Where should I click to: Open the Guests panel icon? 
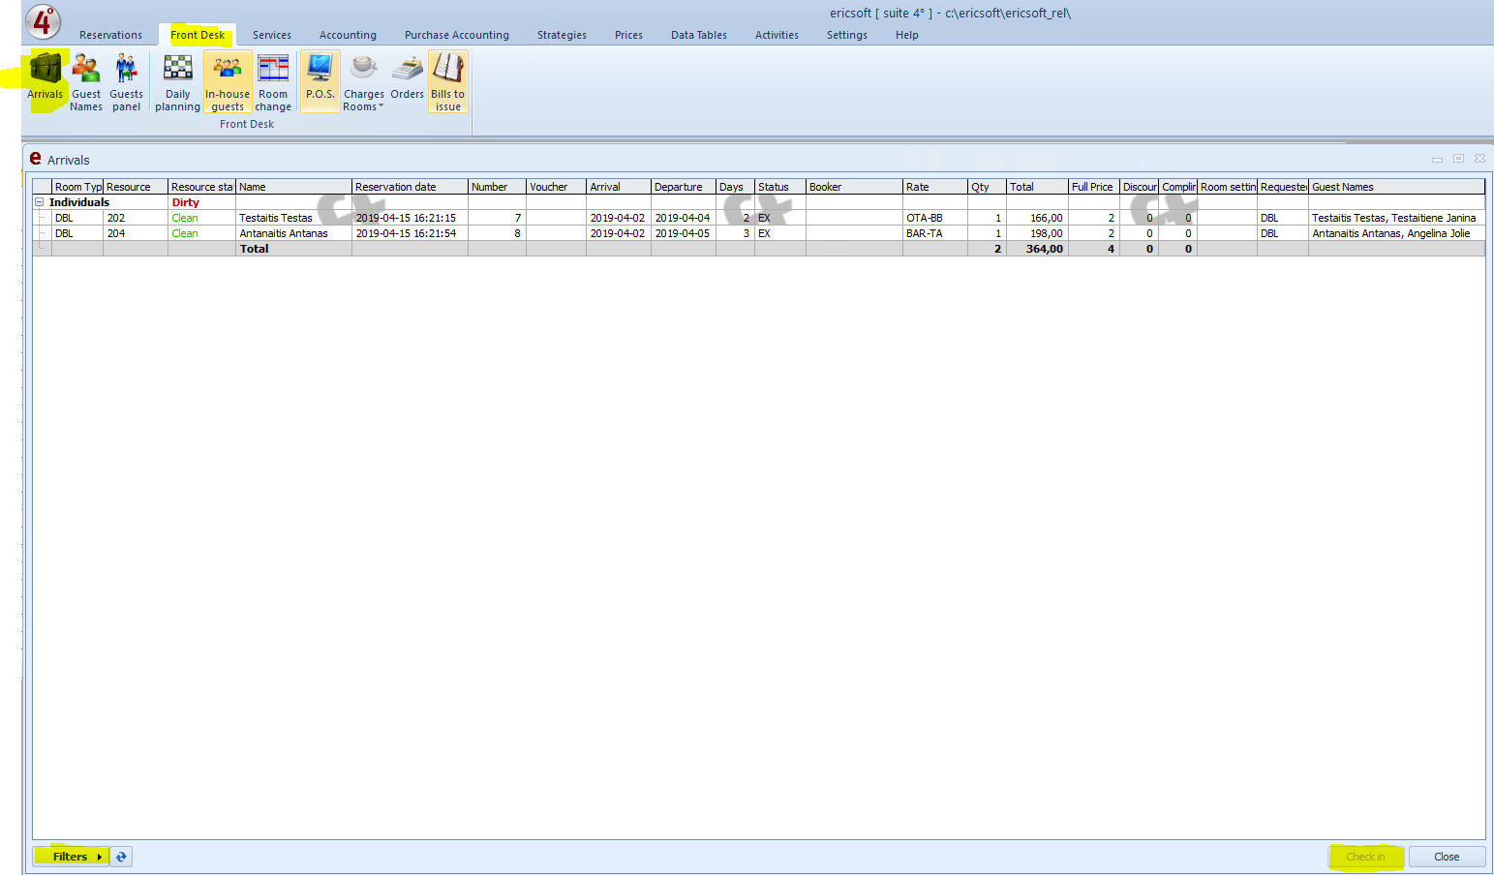pyautogui.click(x=126, y=81)
